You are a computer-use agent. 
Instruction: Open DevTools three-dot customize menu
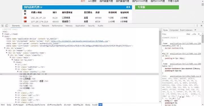[x=197, y=26]
